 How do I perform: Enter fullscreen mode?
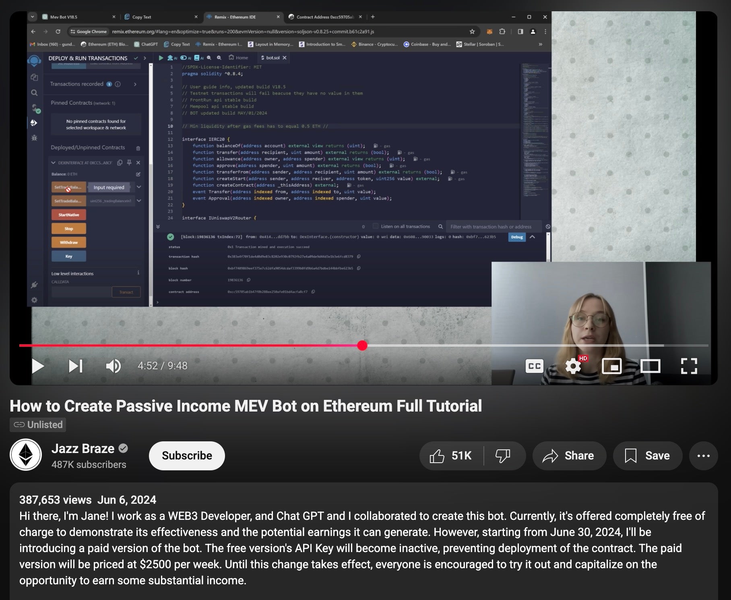pos(689,366)
